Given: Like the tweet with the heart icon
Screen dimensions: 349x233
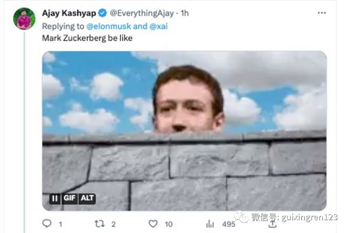Looking at the screenshot, I should click(153, 223).
